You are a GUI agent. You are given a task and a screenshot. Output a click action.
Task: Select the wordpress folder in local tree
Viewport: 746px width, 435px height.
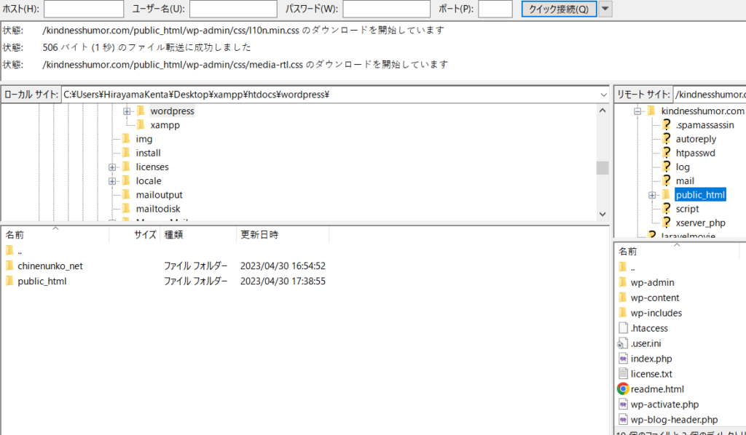click(x=172, y=111)
